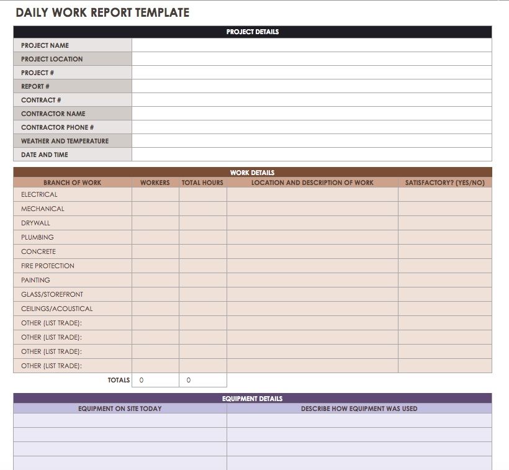The width and height of the screenshot is (509, 470).
Task: Click the Contract # value cell
Action: point(312,99)
